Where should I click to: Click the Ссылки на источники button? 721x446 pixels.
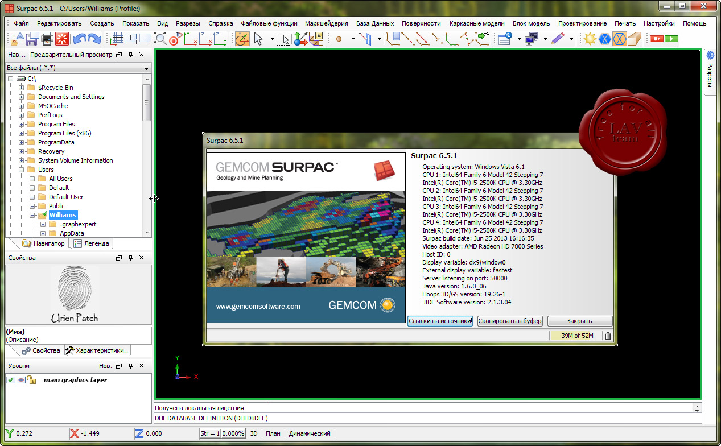440,321
